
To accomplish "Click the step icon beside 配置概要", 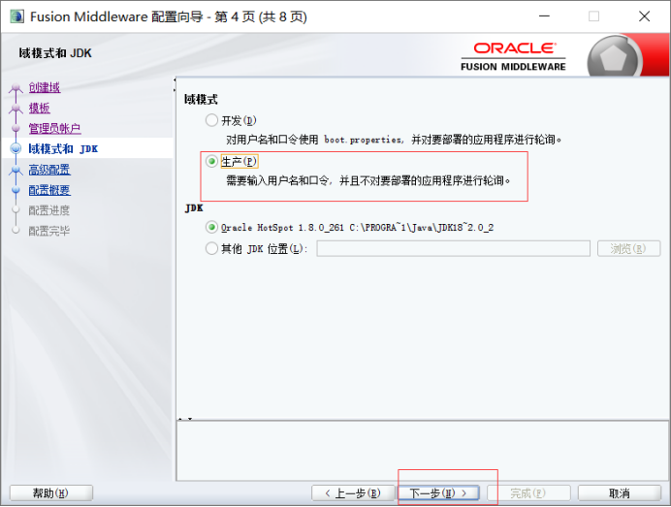I will 16,191.
